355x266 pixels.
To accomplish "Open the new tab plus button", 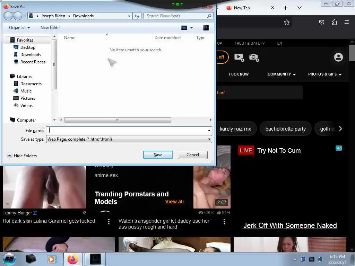I will point(286,8).
